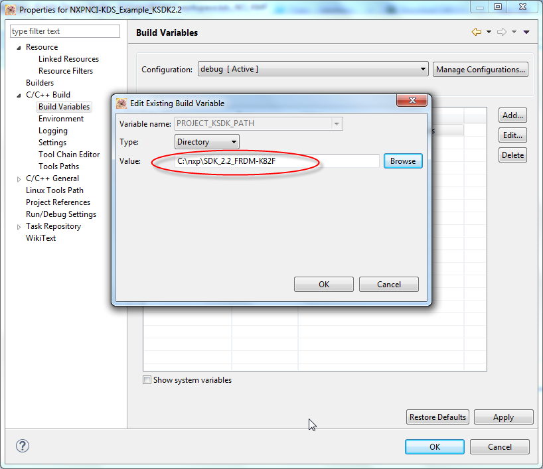543x469 pixels.
Task: Select Project References in the tree
Action: [58, 202]
